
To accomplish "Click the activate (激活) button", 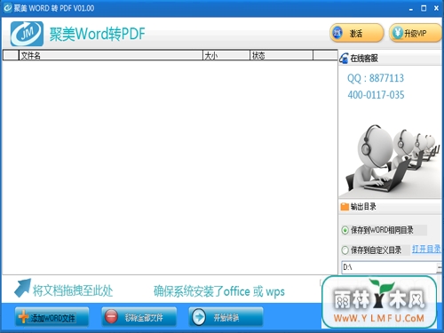I will [x=356, y=33].
